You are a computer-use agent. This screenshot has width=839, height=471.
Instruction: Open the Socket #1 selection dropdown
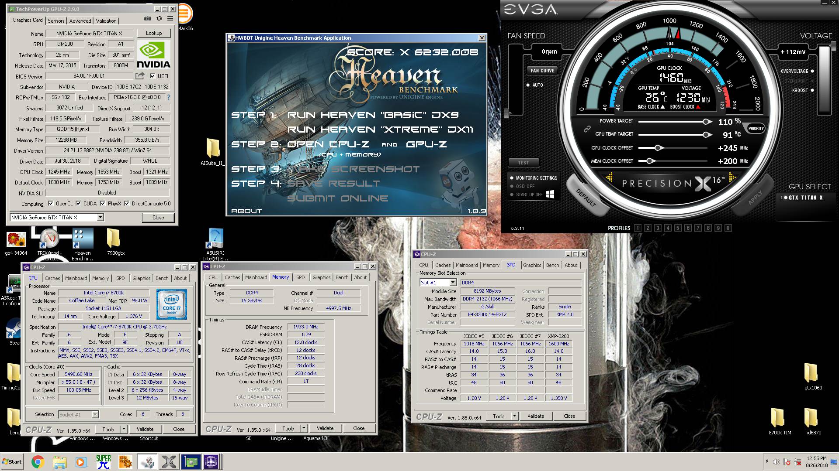pyautogui.click(x=95, y=414)
